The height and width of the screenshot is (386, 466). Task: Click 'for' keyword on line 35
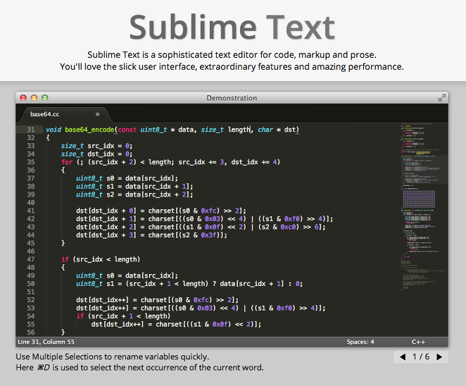67,162
